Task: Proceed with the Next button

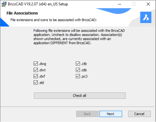Action: pos(111,114)
